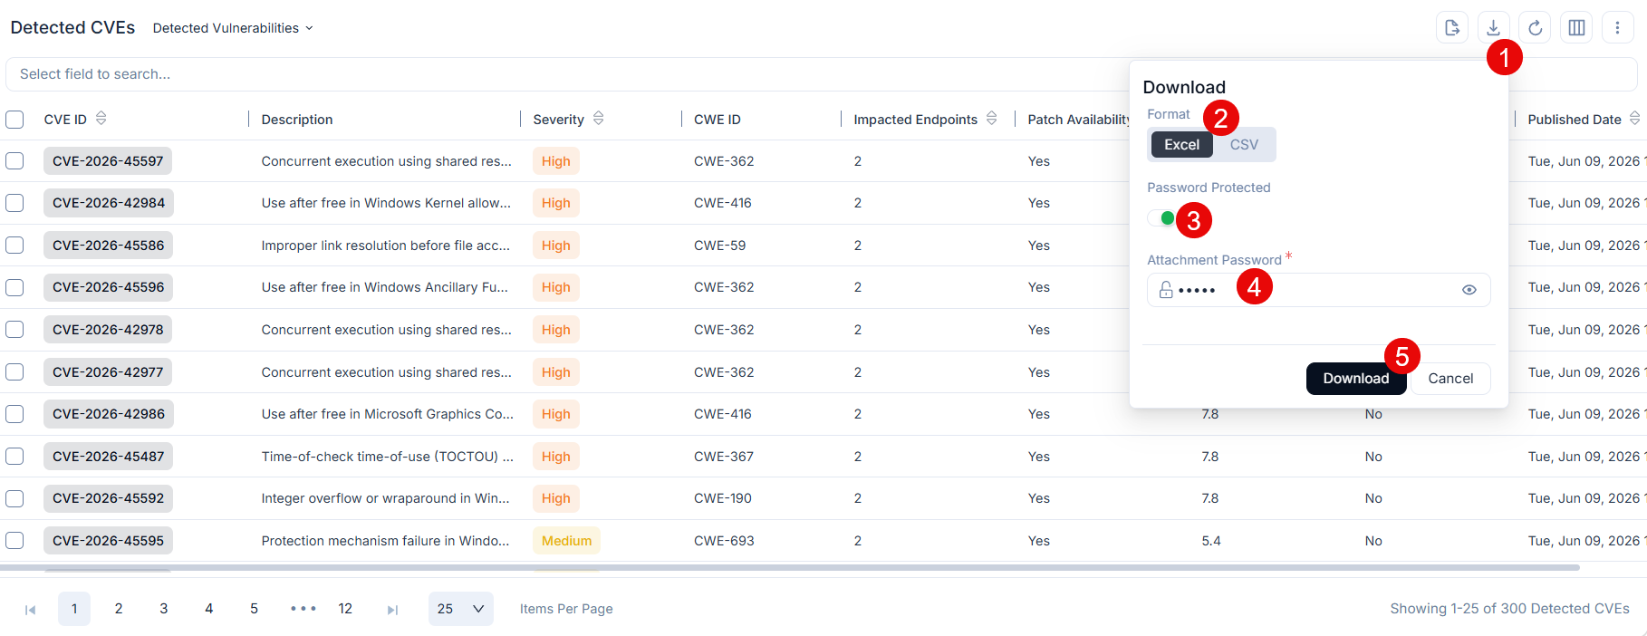Viewport: 1647px width, 636px height.
Task: Expand the Detected Vulnerabilities dropdown
Action: (233, 28)
